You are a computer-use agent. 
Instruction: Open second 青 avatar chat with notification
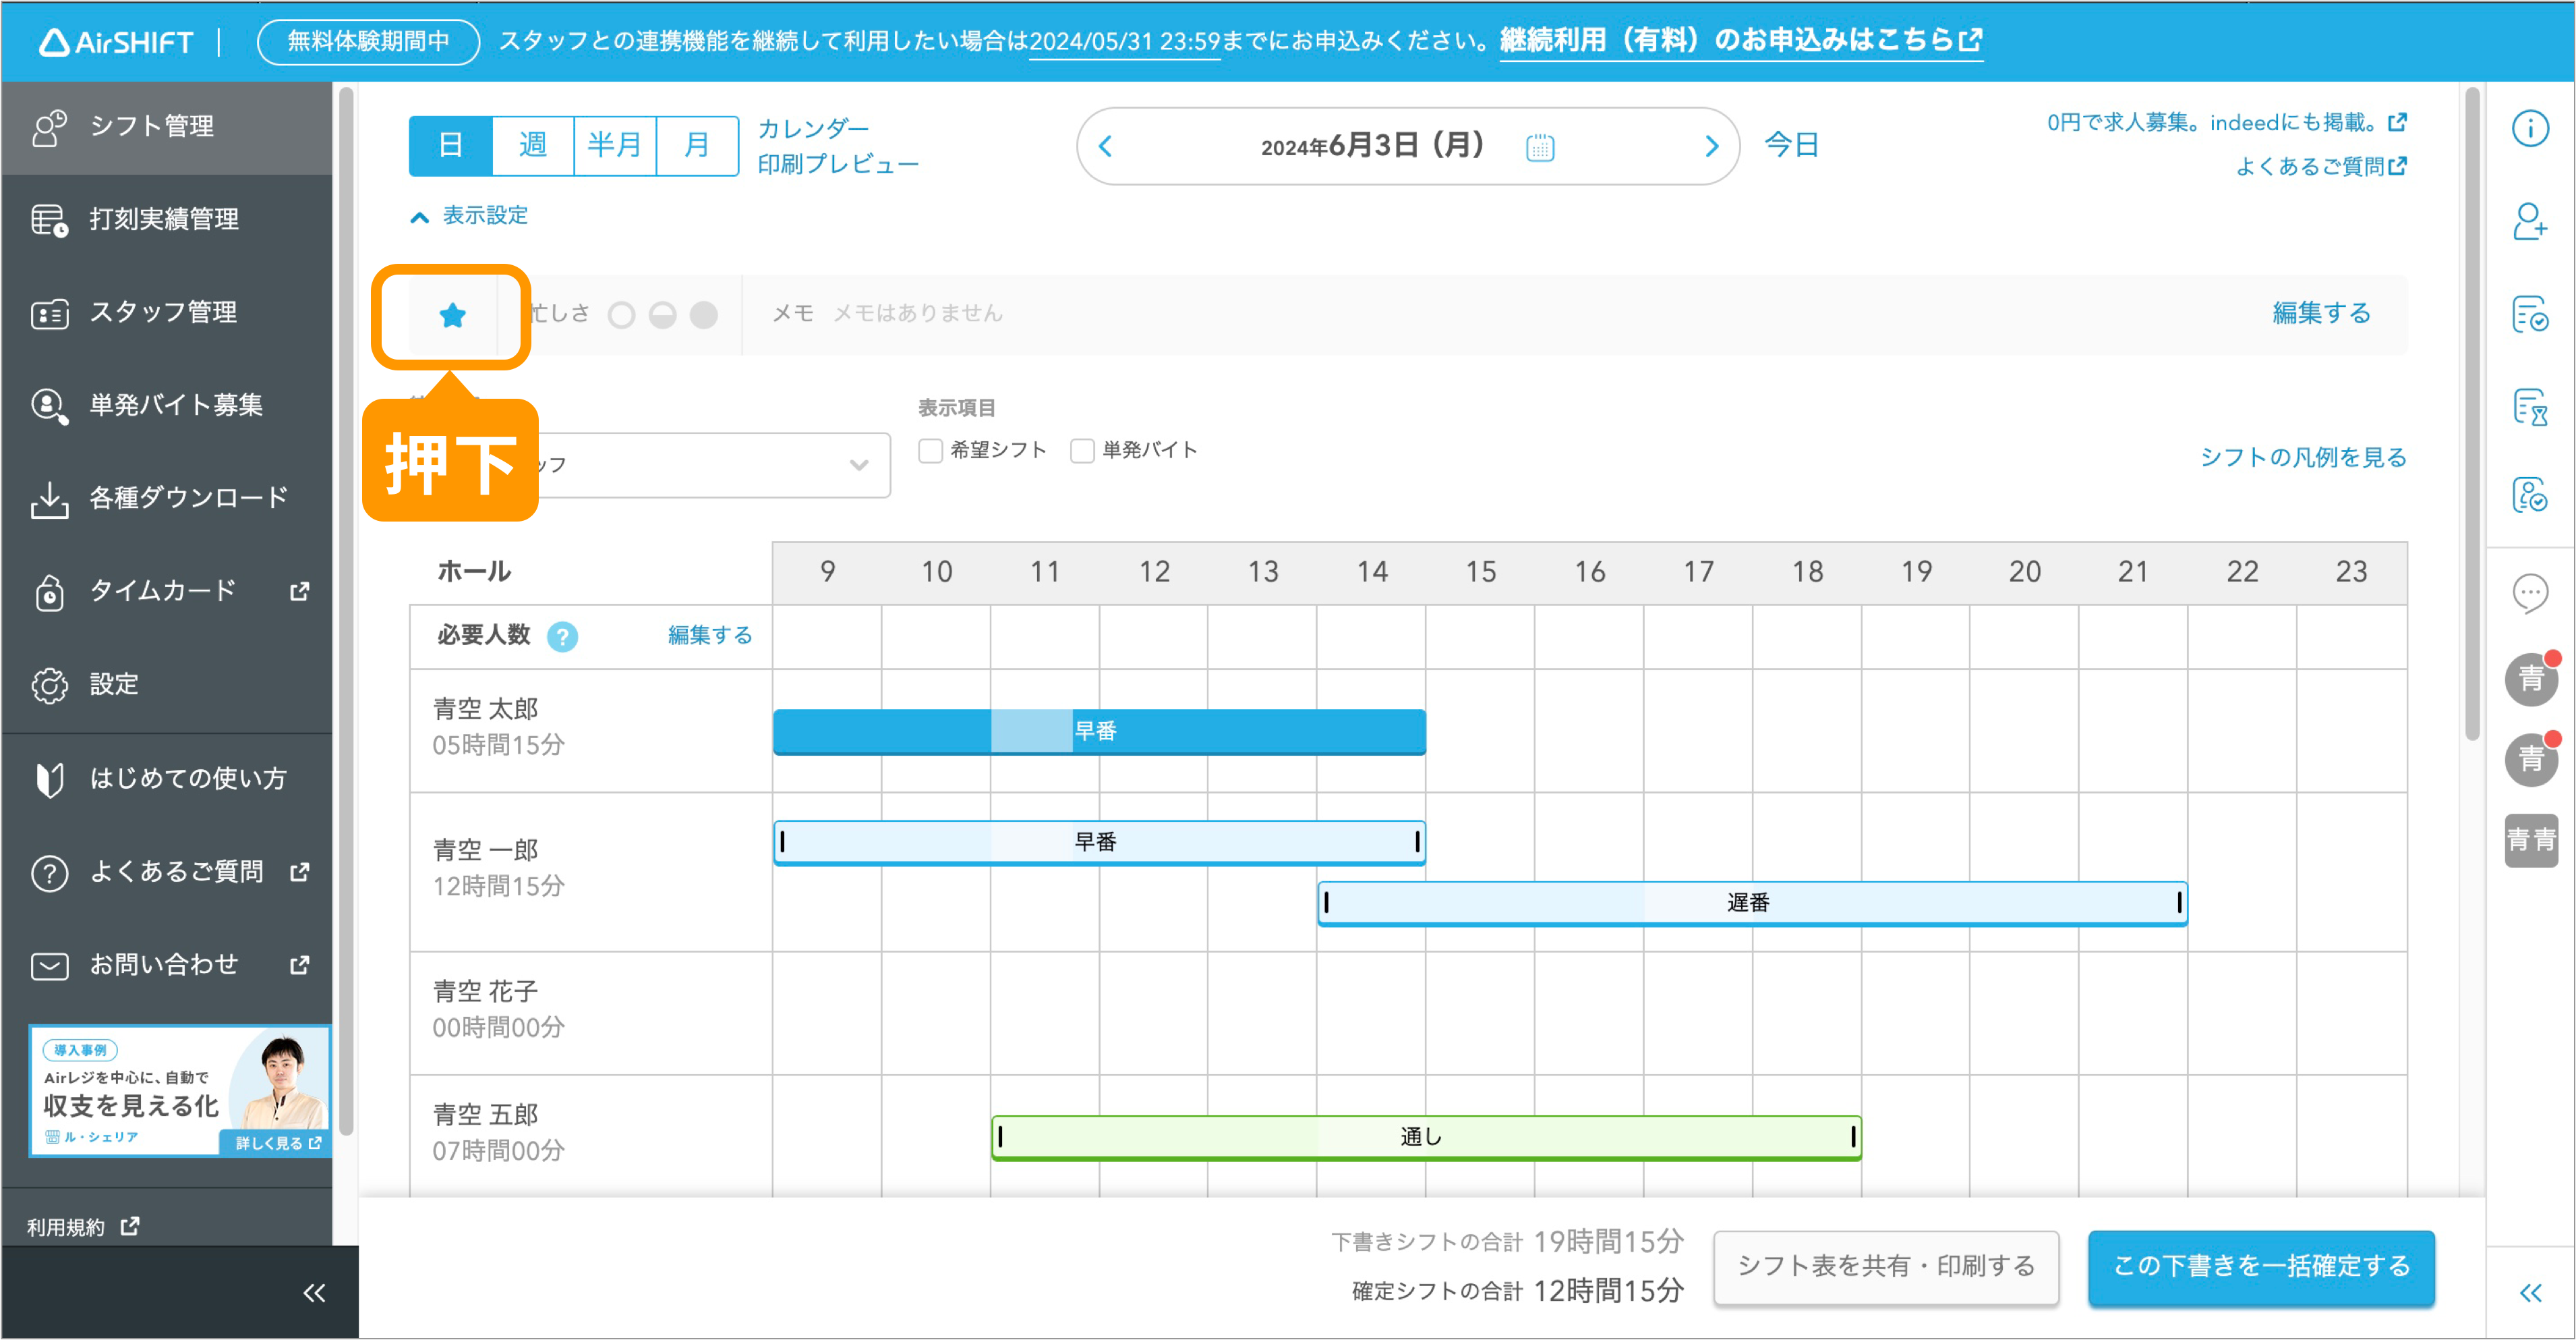(2531, 760)
